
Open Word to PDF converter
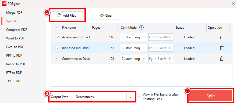pos(15,38)
